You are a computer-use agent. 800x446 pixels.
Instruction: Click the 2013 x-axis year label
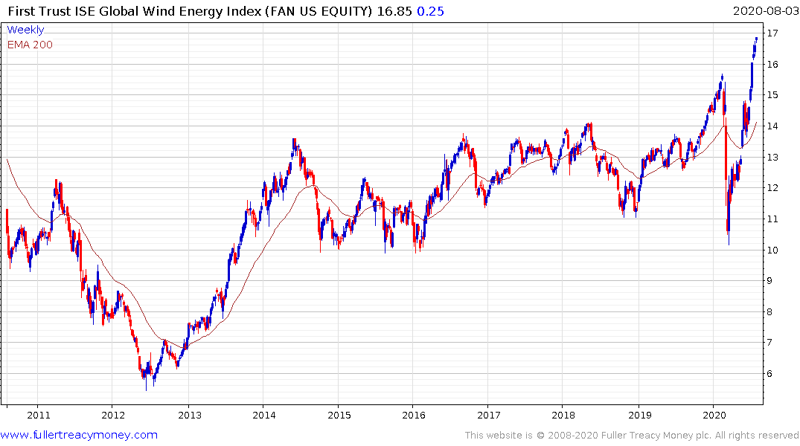pos(190,415)
